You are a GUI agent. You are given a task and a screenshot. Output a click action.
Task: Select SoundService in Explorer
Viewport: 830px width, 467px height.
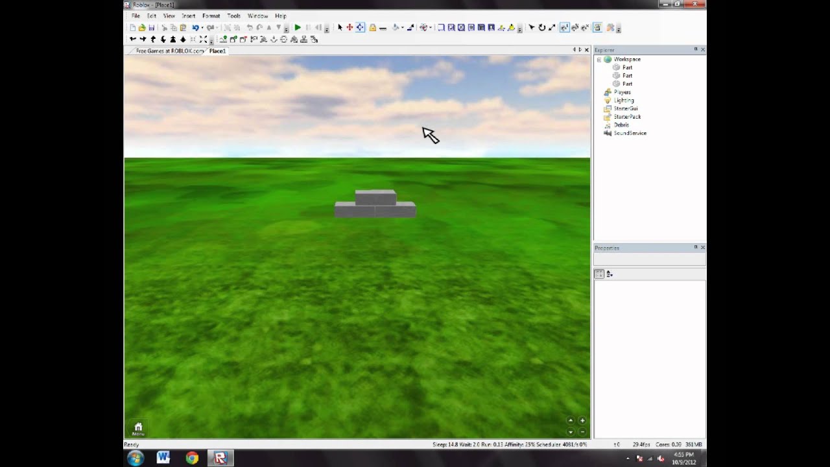630,133
